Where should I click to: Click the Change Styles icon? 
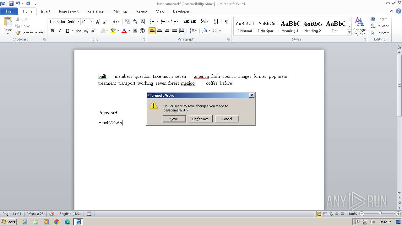coord(359,26)
